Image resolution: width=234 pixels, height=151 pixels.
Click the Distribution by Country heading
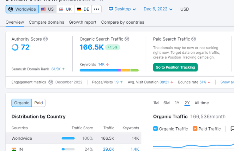point(38,116)
